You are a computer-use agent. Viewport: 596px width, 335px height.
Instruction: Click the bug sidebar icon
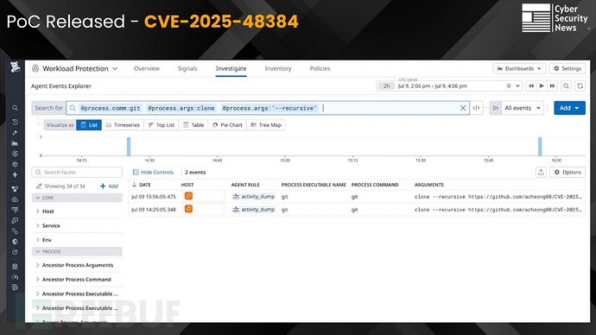[15, 266]
